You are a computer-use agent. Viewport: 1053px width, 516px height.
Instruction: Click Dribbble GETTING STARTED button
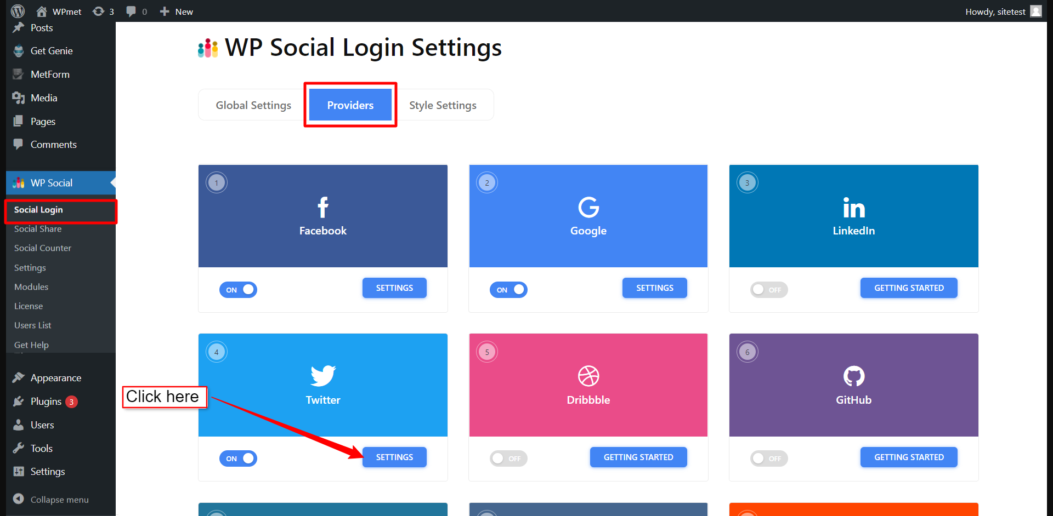[x=638, y=457]
